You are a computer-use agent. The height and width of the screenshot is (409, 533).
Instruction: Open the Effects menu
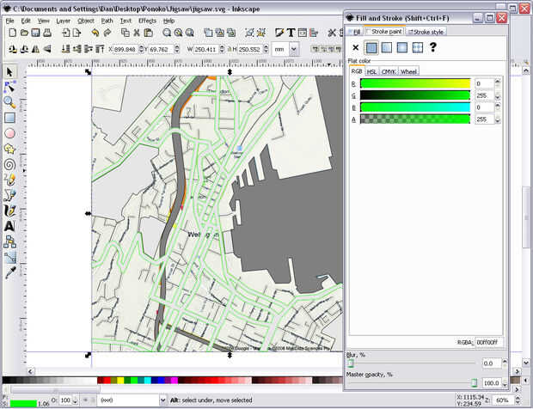pos(147,20)
